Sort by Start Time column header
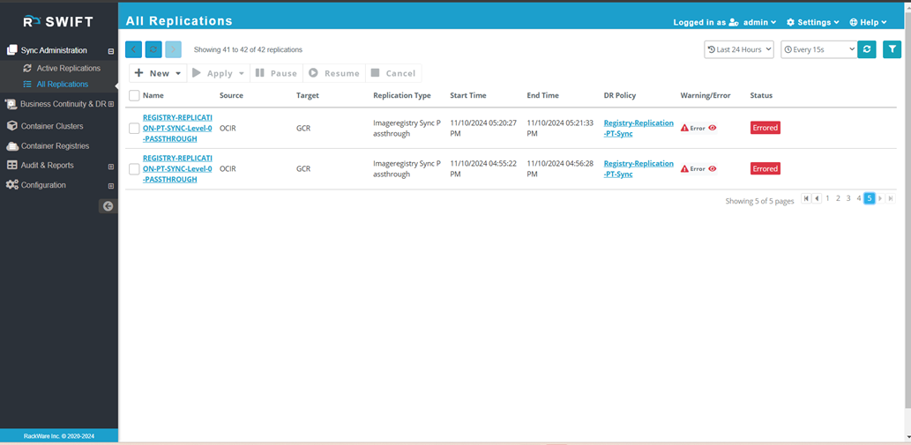 468,95
